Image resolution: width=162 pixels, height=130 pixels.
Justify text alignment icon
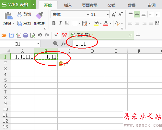(151, 23)
